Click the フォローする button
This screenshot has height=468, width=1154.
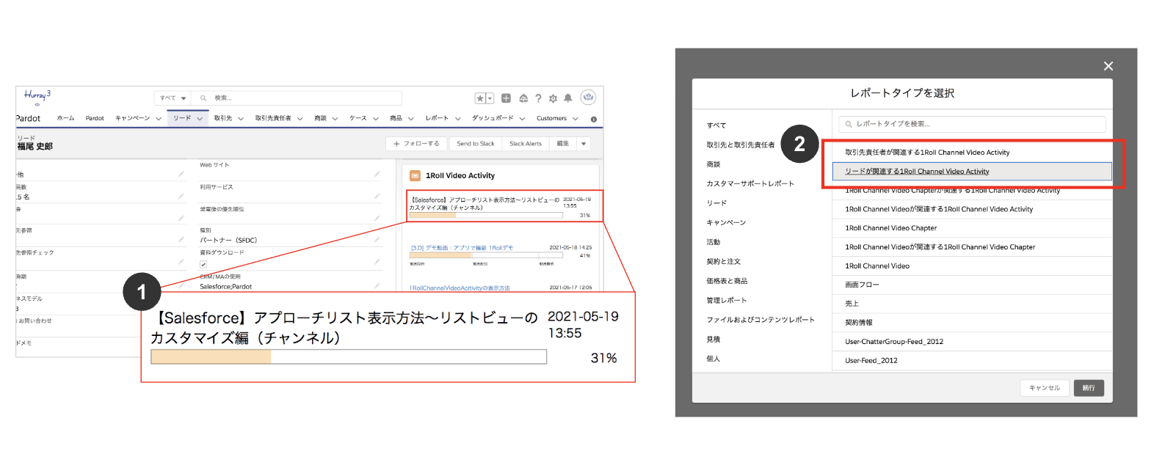(416, 144)
